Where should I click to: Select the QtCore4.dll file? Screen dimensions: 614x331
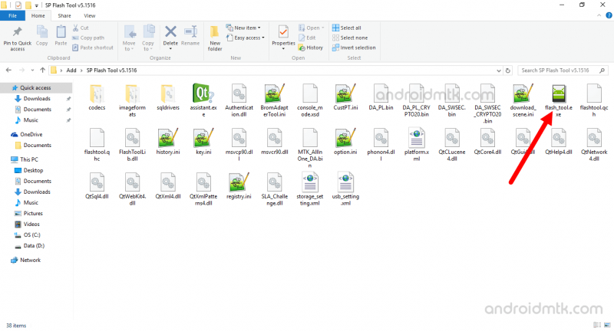point(487,142)
